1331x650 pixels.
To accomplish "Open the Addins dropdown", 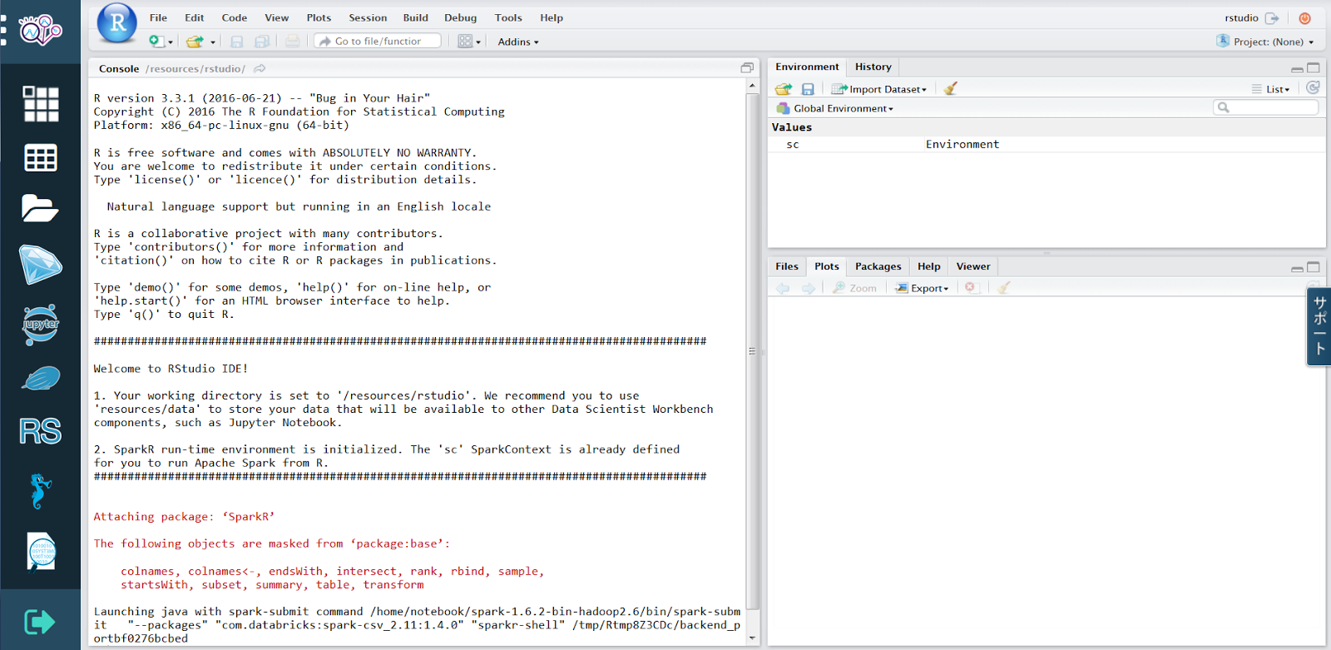I will (x=518, y=42).
